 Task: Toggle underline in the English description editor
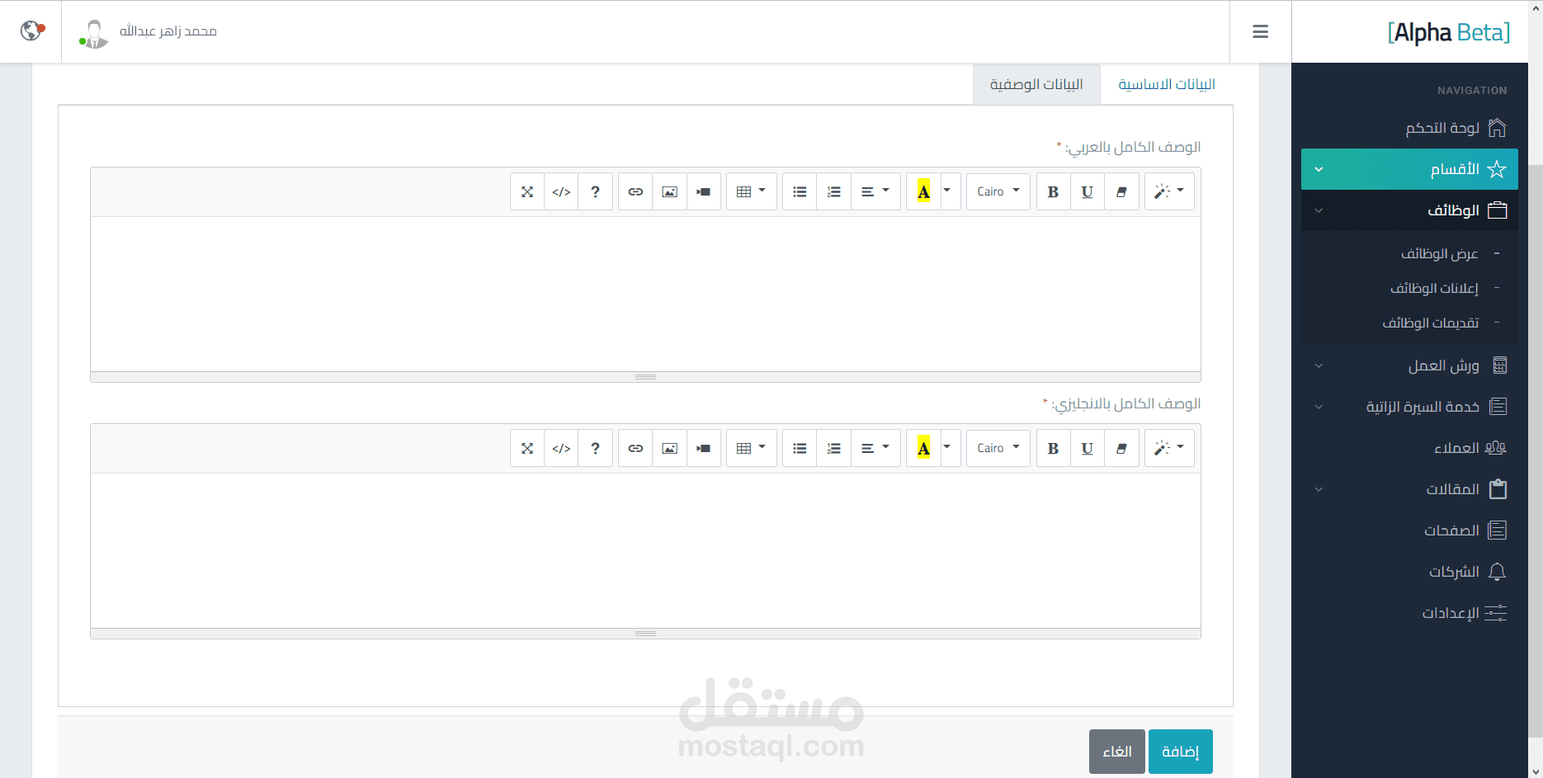[1088, 448]
